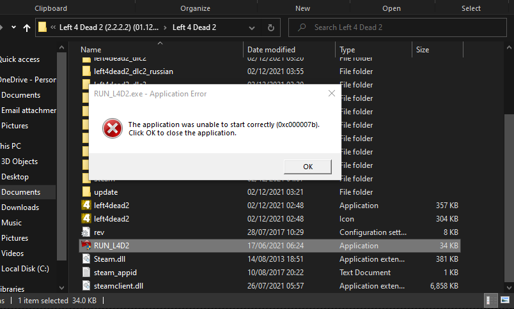The width and height of the screenshot is (514, 309).
Task: Select Left 4 Dead 2 (2.2.2.2) breadcrumb
Action: click(109, 27)
